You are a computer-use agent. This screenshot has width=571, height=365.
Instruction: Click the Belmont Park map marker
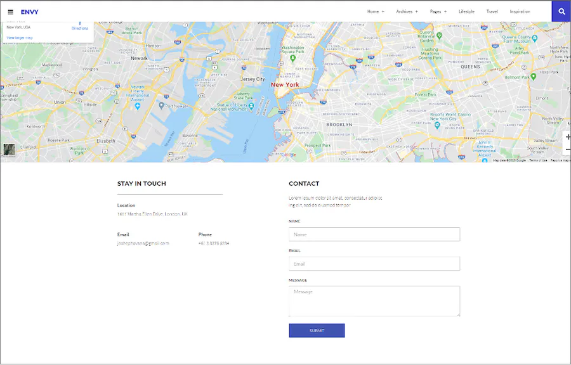[534, 76]
